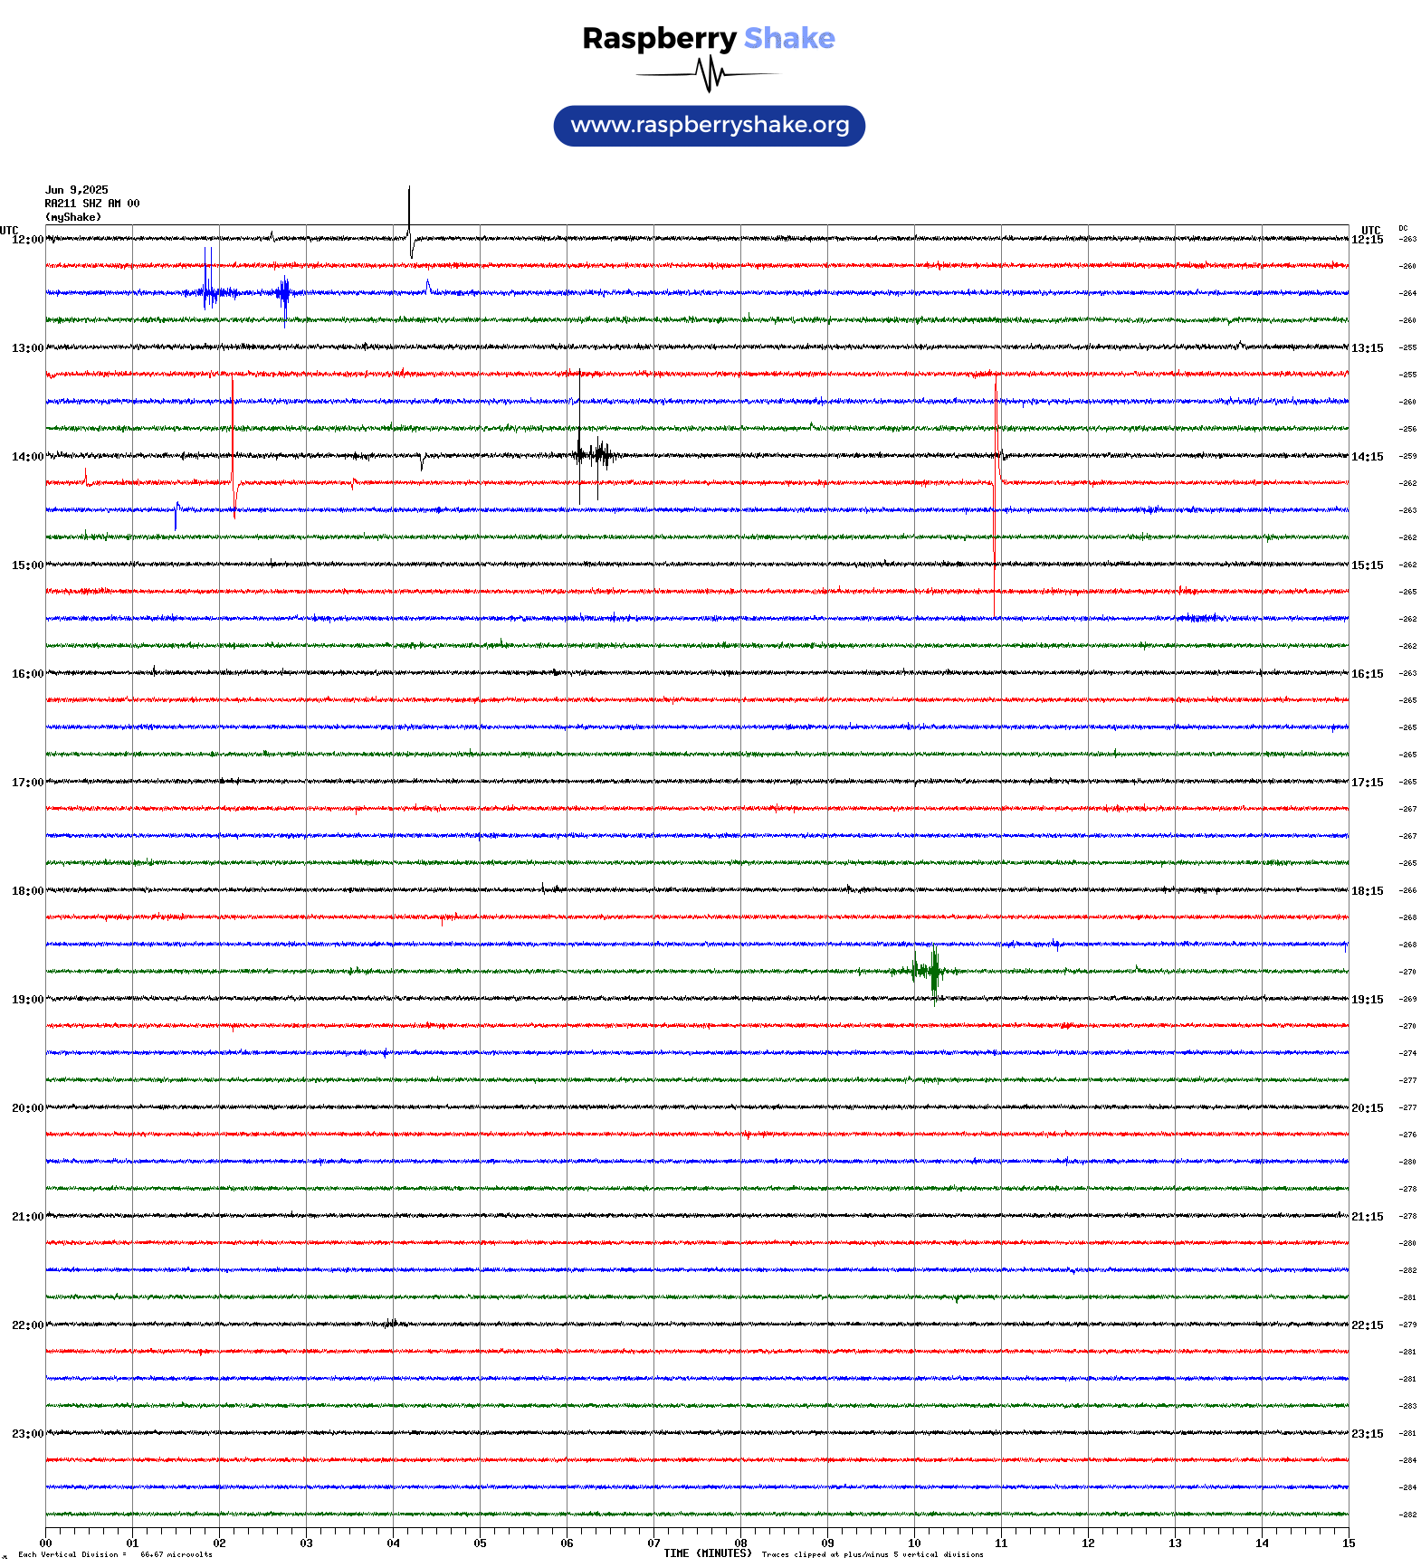This screenshot has width=1421, height=1567.
Task: Click the '14:15' end time label
Action: [x=1368, y=457]
